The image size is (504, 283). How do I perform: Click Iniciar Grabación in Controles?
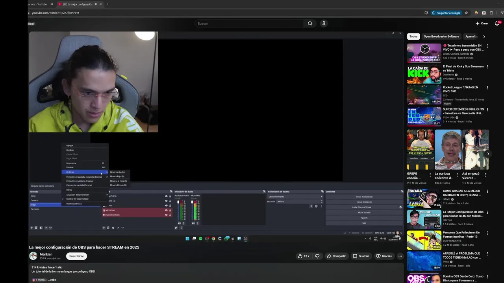pos(364,202)
